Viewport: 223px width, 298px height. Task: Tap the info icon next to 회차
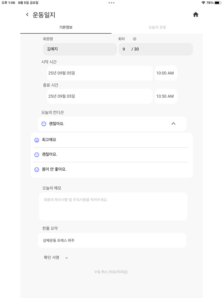(x=134, y=39)
